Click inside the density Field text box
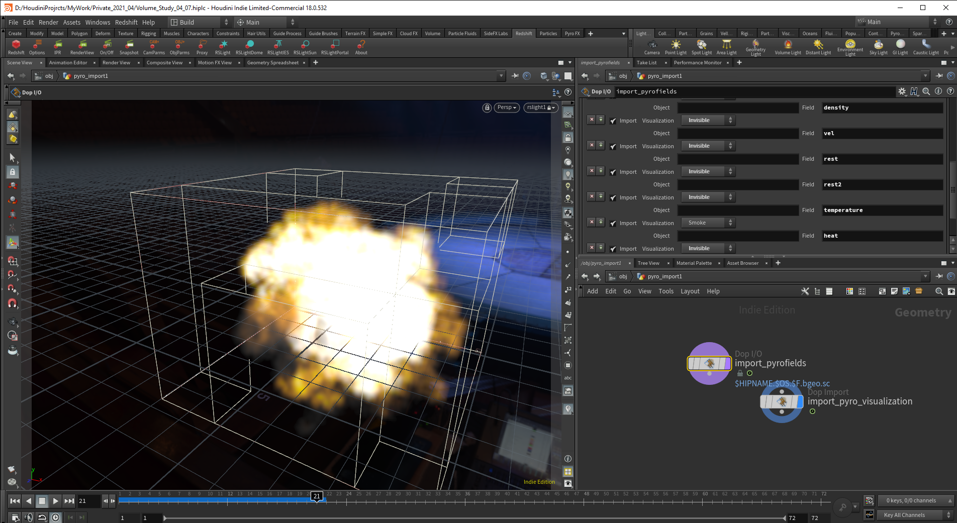Image resolution: width=957 pixels, height=523 pixels. click(x=882, y=107)
